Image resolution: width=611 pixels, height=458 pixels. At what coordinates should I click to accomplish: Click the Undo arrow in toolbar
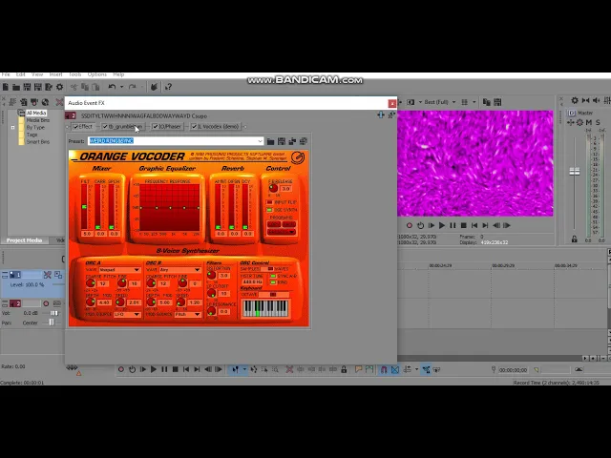(113, 87)
